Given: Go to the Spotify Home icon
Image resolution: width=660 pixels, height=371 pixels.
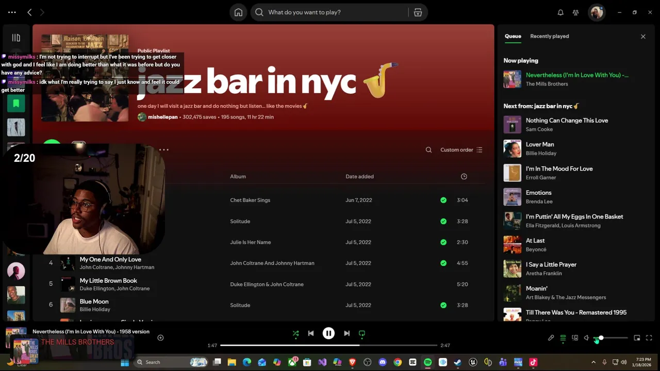Looking at the screenshot, I should [x=238, y=12].
